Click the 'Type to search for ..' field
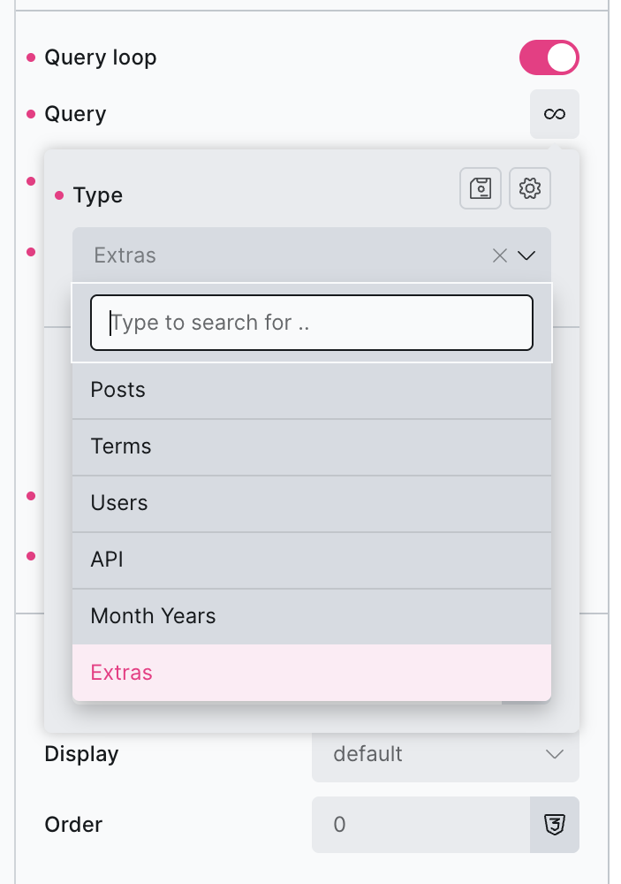Image resolution: width=621 pixels, height=884 pixels. coord(312,323)
